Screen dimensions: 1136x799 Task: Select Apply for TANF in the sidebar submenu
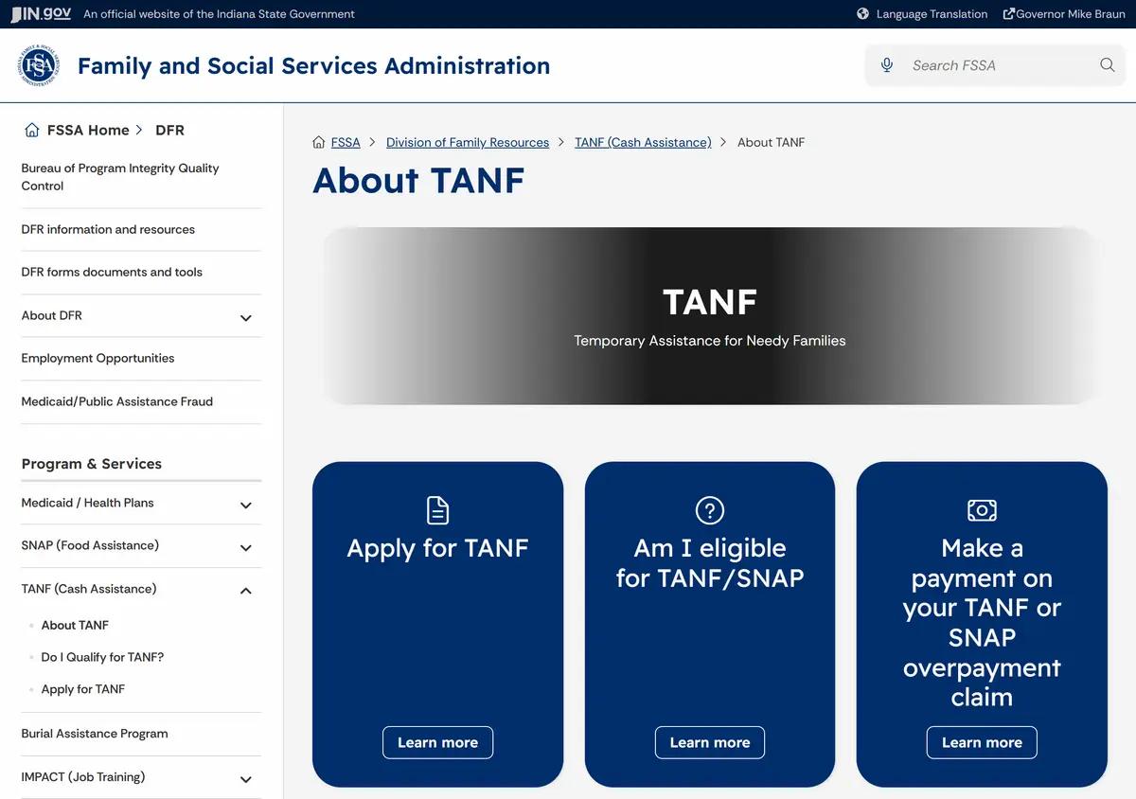pos(83,689)
